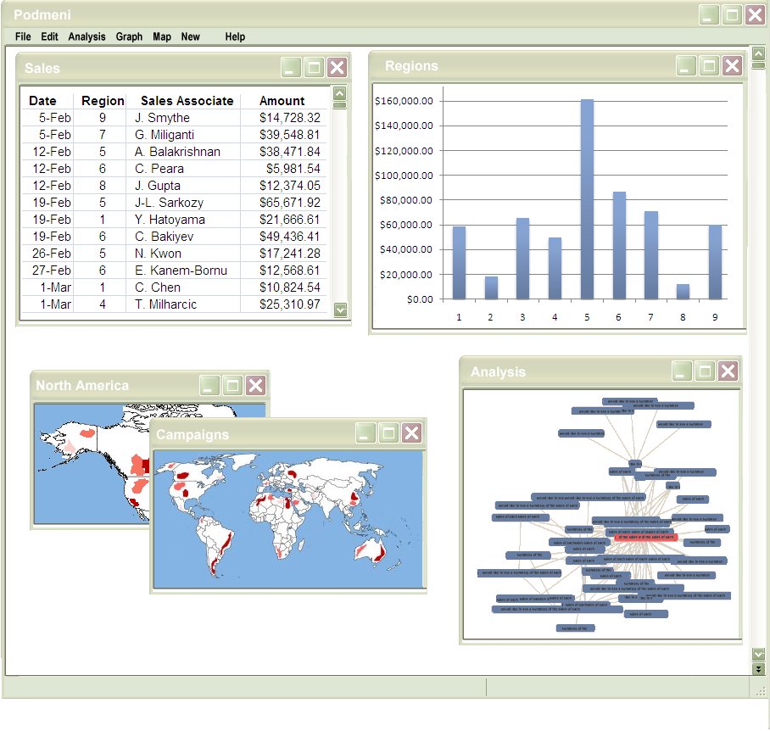770x731 pixels.
Task: Click the Amount column header
Action: pyautogui.click(x=282, y=101)
